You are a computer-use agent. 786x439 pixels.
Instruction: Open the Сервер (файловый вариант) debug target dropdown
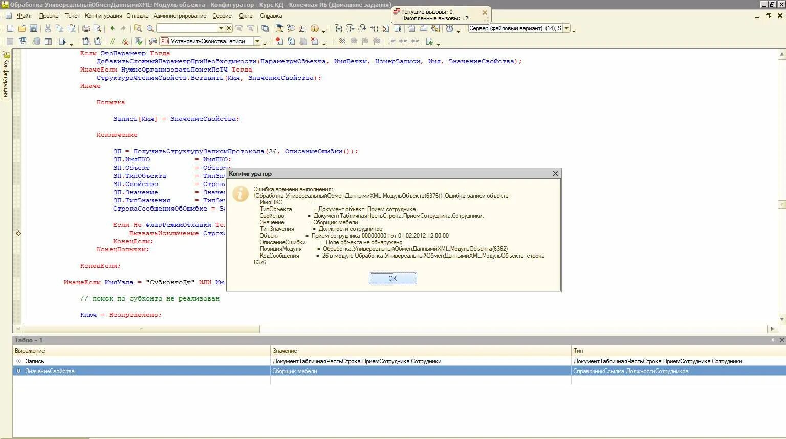566,28
